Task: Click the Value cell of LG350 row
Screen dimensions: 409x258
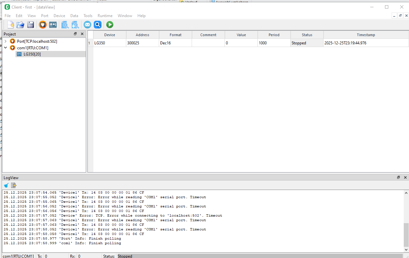Action: (x=241, y=43)
